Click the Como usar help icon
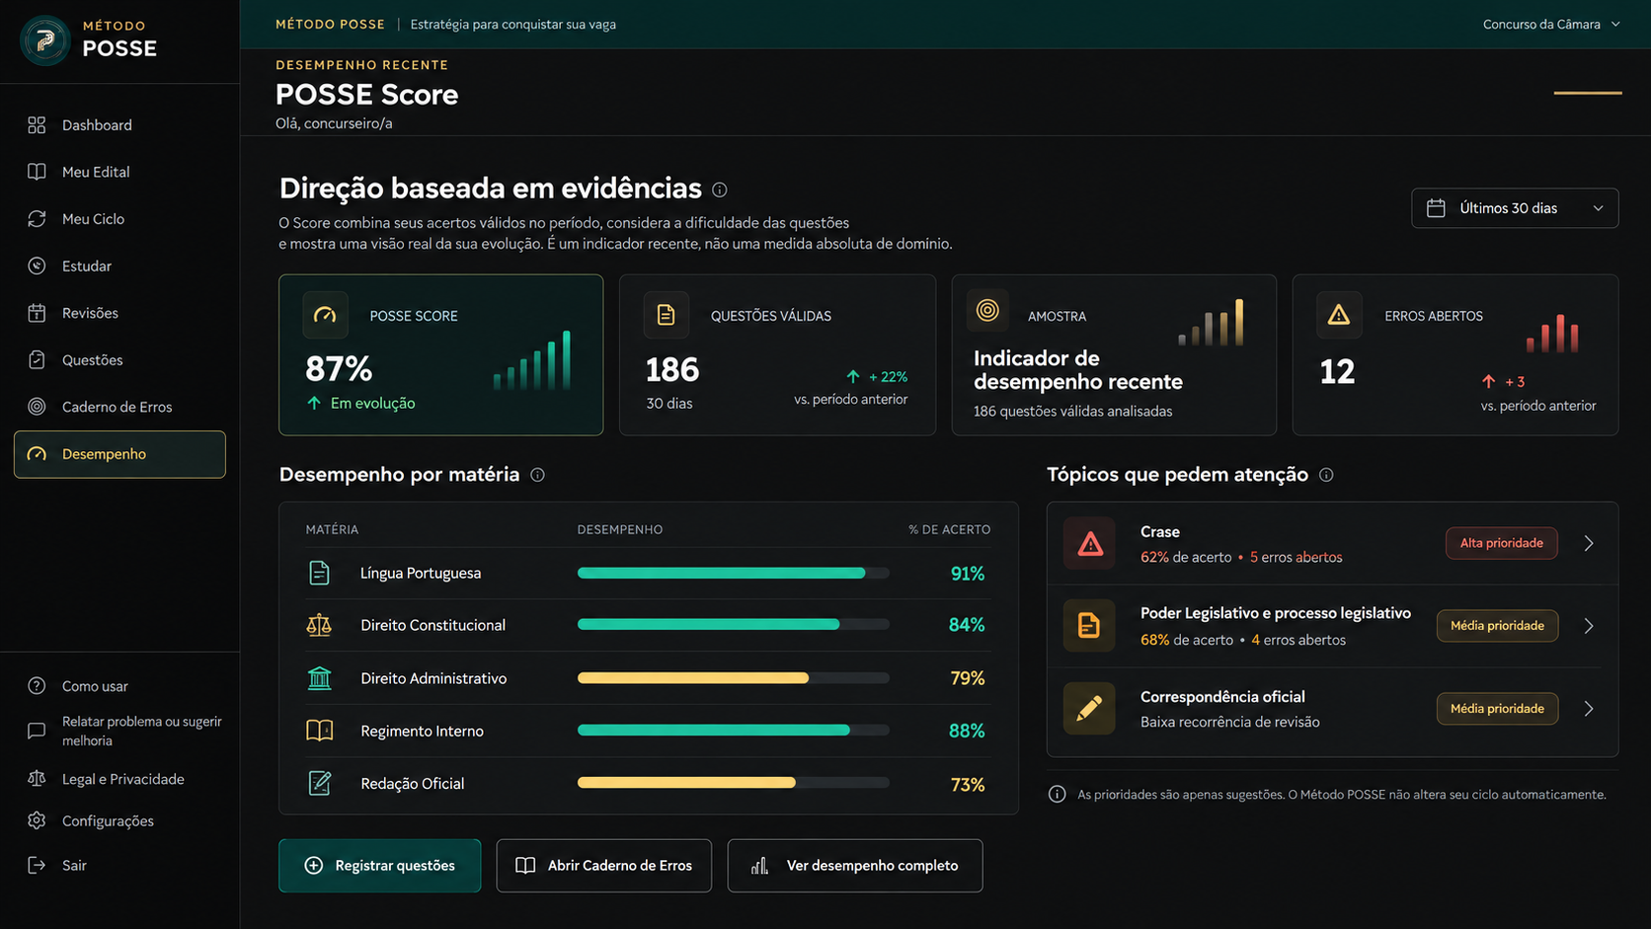Viewport: 1651px width, 929px height. tap(37, 686)
